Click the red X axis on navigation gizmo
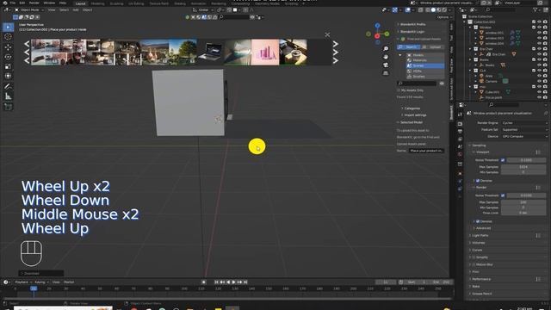551x310 pixels. (x=377, y=36)
